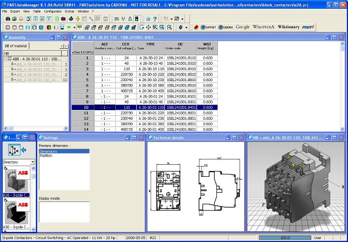The height and width of the screenshot is (242, 348).
Task: Open the Window menu
Action: (x=83, y=11)
